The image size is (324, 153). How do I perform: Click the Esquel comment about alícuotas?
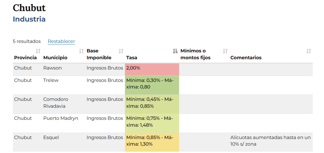[x=270, y=141]
